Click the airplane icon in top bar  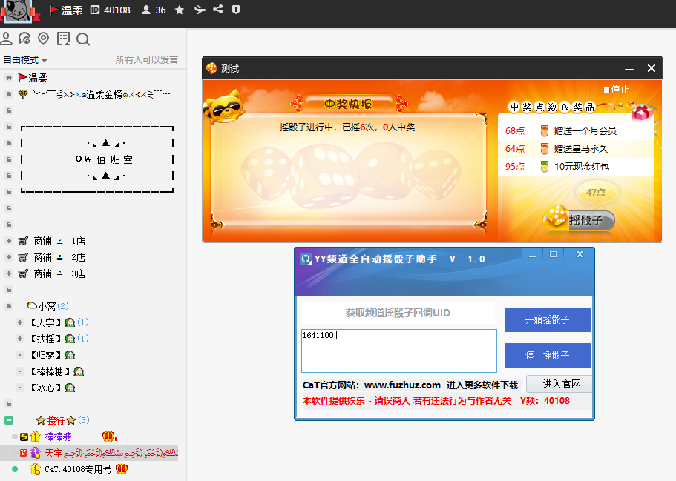tap(200, 10)
